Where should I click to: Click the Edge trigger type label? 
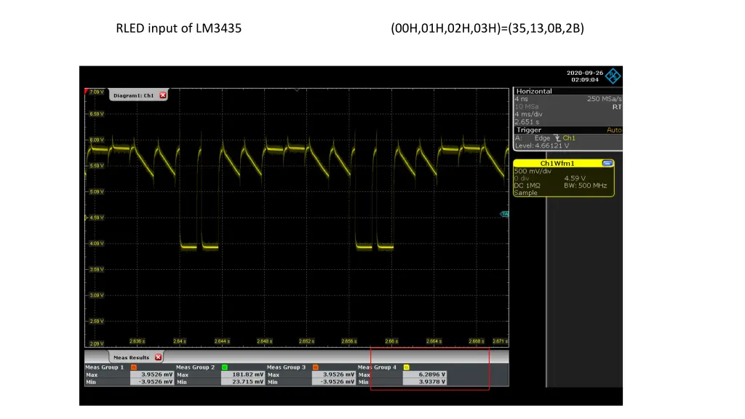542,138
